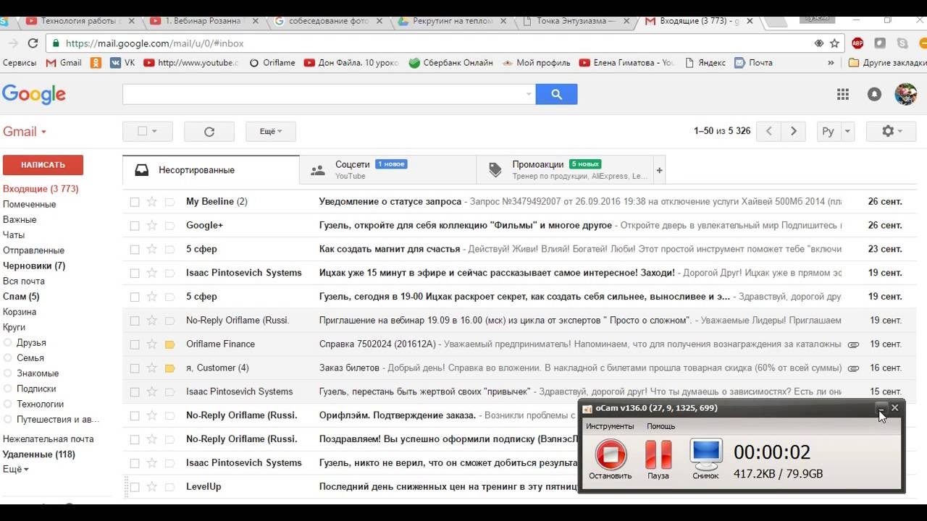Screen dimensions: 927x521
Task: Open the select-all checkbox dropdown
Action: [148, 132]
